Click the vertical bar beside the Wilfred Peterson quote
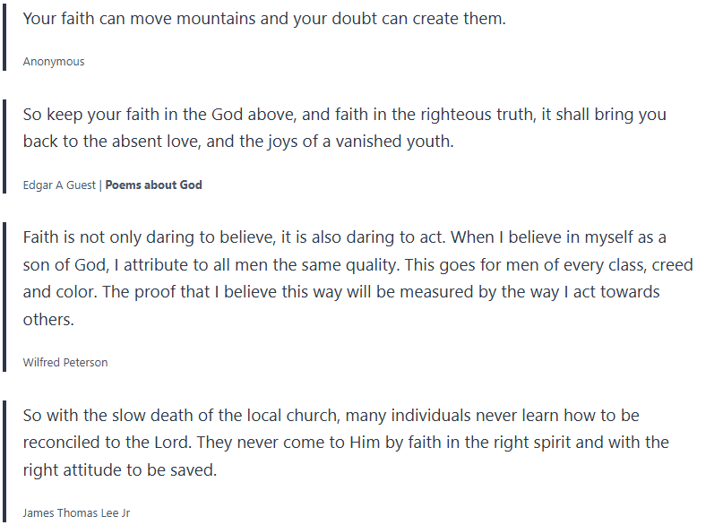Screen dimensions: 723x525 [5, 296]
